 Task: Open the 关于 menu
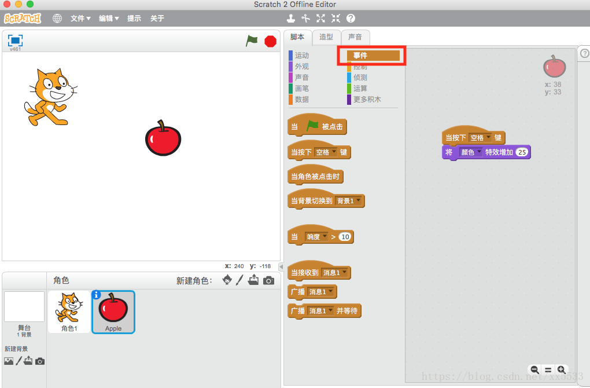click(157, 18)
